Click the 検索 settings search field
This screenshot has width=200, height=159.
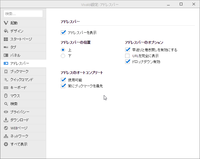(x=23, y=13)
